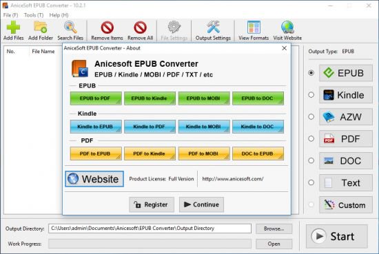Click the EPUB to DOC button
This screenshot has width=379, height=254.
tap(258, 98)
